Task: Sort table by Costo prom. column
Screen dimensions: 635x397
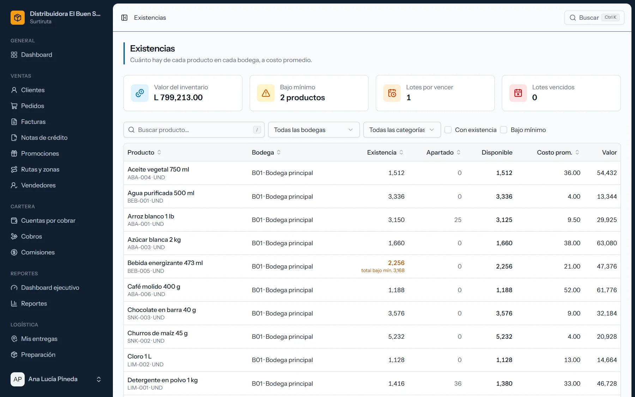Action: (558, 152)
